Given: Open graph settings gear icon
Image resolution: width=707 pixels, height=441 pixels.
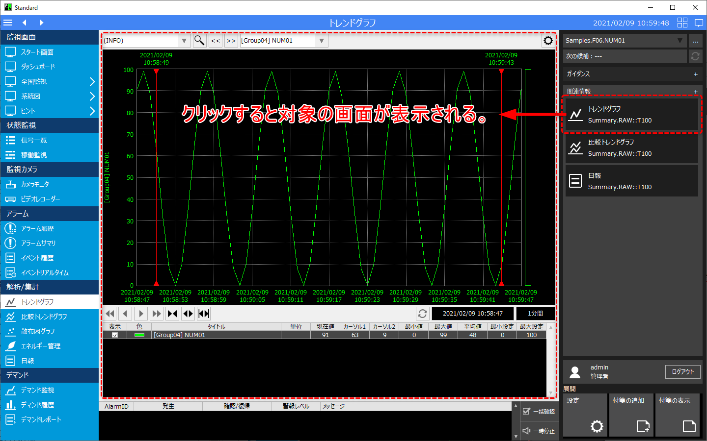Looking at the screenshot, I should click(548, 41).
